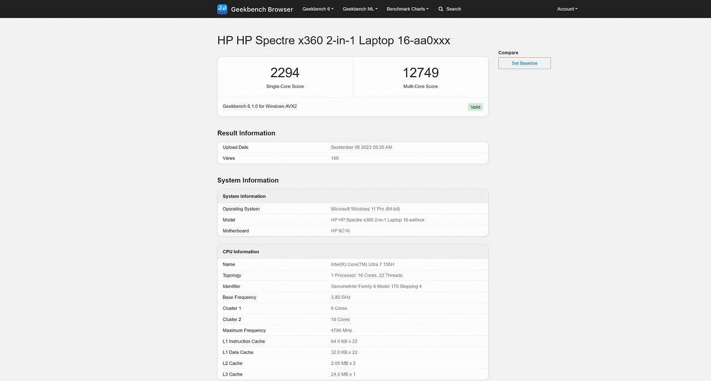The image size is (711, 381).
Task: Select the multi-core score 12749
Action: (420, 73)
